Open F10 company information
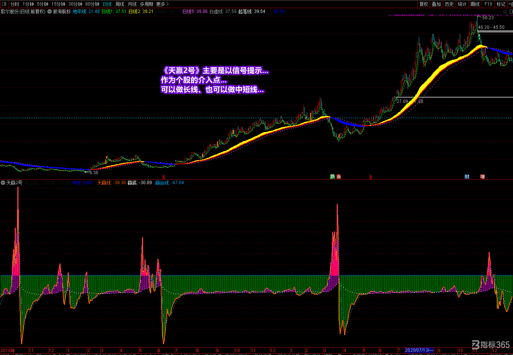The image size is (513, 355). click(x=488, y=4)
